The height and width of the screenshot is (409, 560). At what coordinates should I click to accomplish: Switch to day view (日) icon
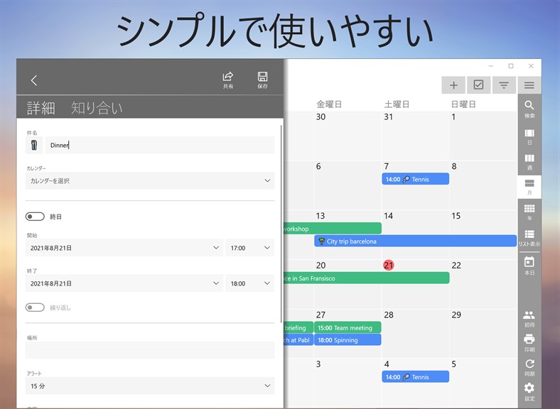[x=529, y=137]
